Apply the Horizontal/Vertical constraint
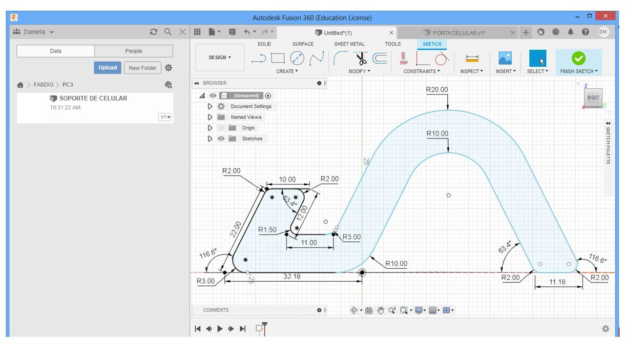The image size is (625, 351). pos(403,58)
